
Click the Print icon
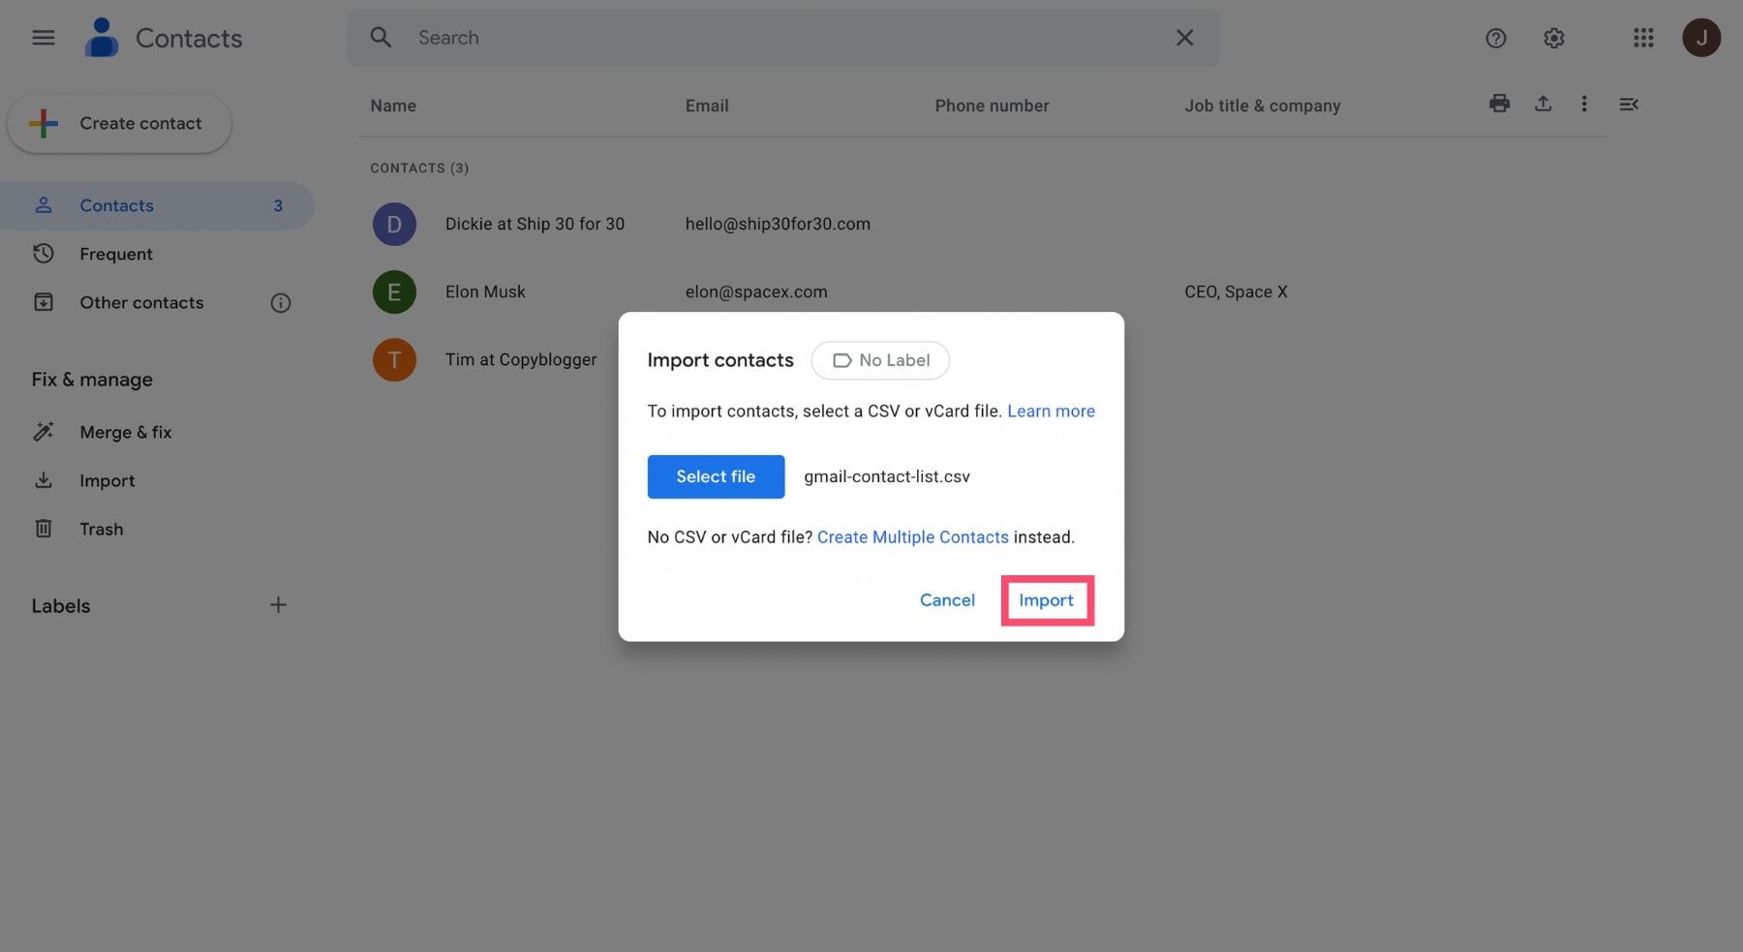[1499, 104]
